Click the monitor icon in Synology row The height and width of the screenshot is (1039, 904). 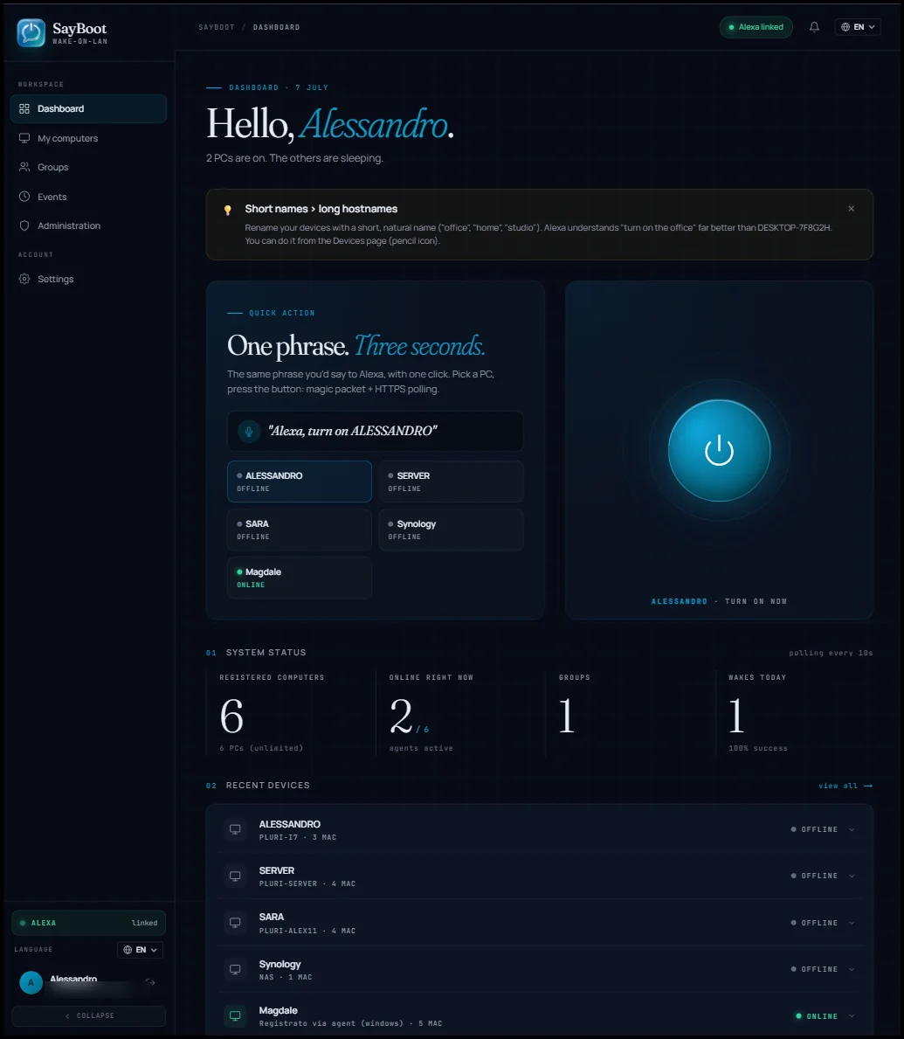click(235, 969)
